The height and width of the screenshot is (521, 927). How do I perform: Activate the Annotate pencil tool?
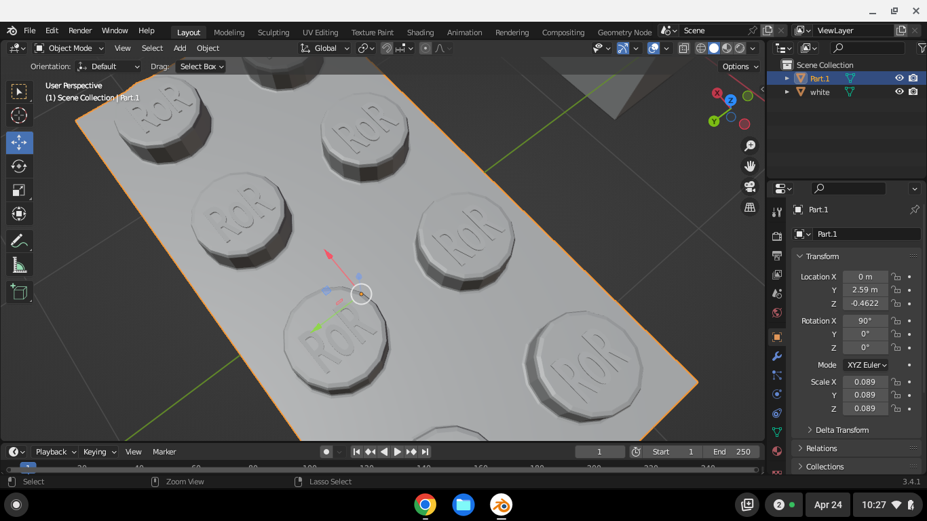point(20,241)
